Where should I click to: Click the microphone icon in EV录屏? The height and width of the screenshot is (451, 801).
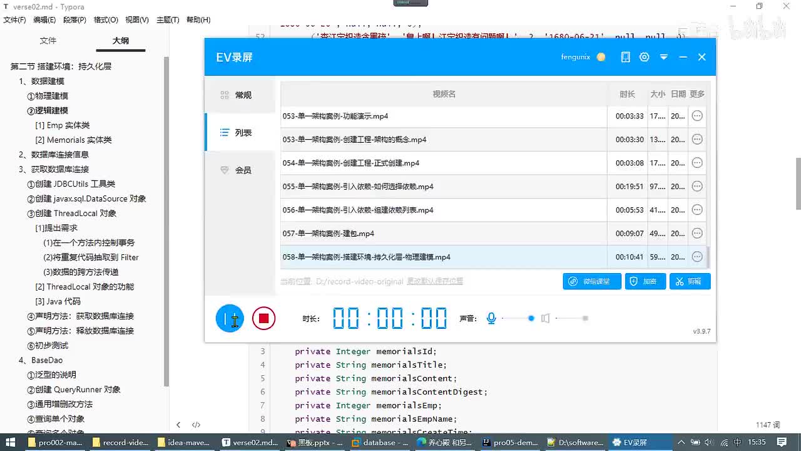[491, 318]
